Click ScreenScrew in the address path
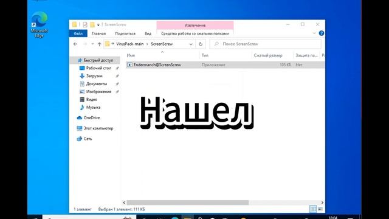The height and width of the screenshot is (219, 389). pyautogui.click(x=162, y=44)
